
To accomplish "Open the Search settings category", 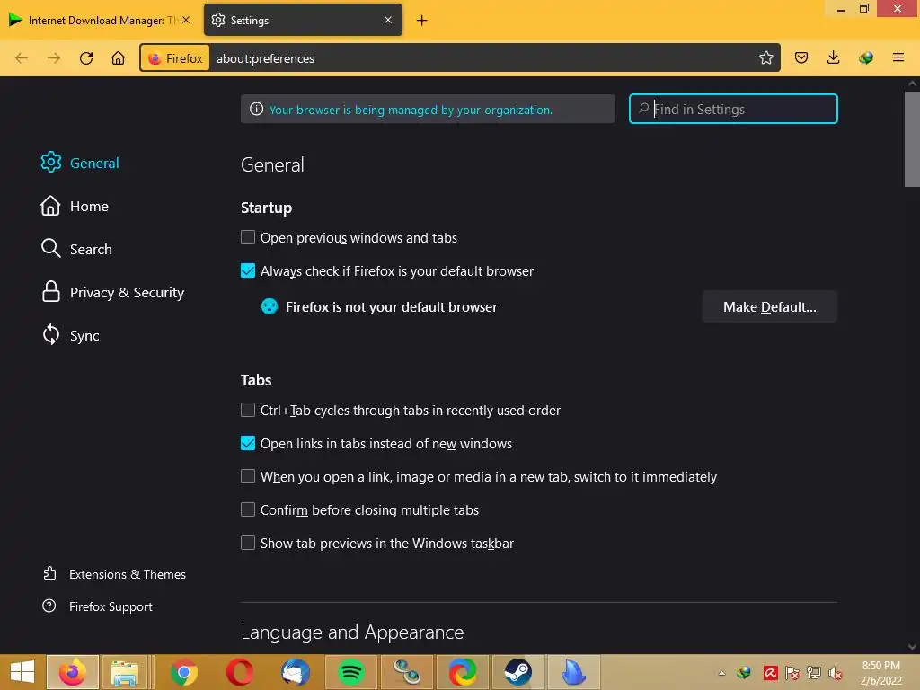I will 76,249.
